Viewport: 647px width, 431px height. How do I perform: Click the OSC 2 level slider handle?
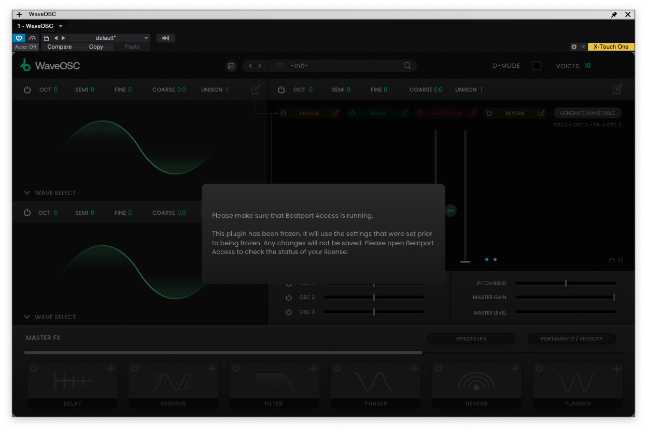374,298
